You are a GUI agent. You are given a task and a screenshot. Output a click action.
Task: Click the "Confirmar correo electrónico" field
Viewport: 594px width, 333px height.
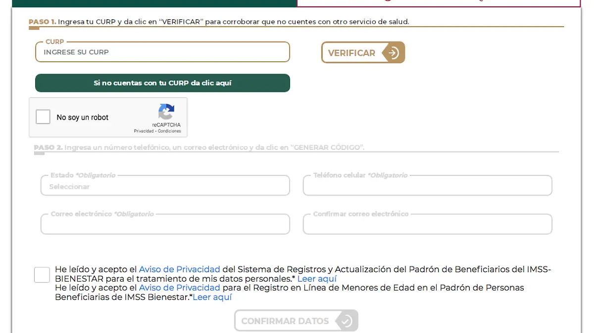click(x=427, y=224)
